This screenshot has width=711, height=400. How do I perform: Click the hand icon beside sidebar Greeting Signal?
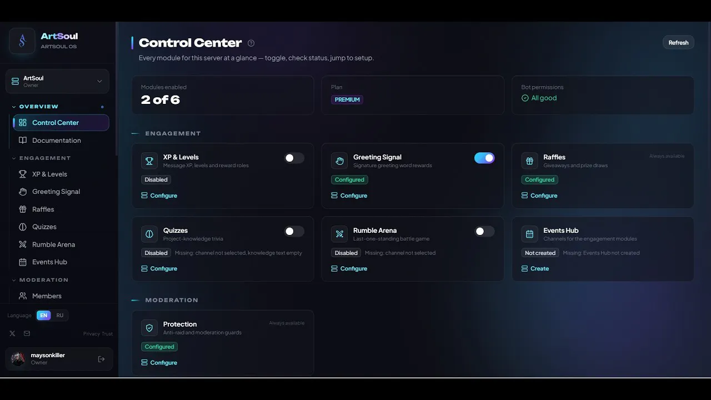point(23,192)
